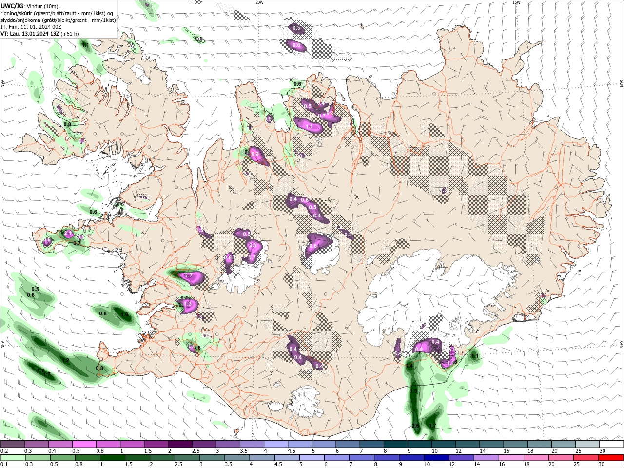
Task: Pick the pale green rain swatch between 0.1 and 0.3
Action: click(12, 458)
